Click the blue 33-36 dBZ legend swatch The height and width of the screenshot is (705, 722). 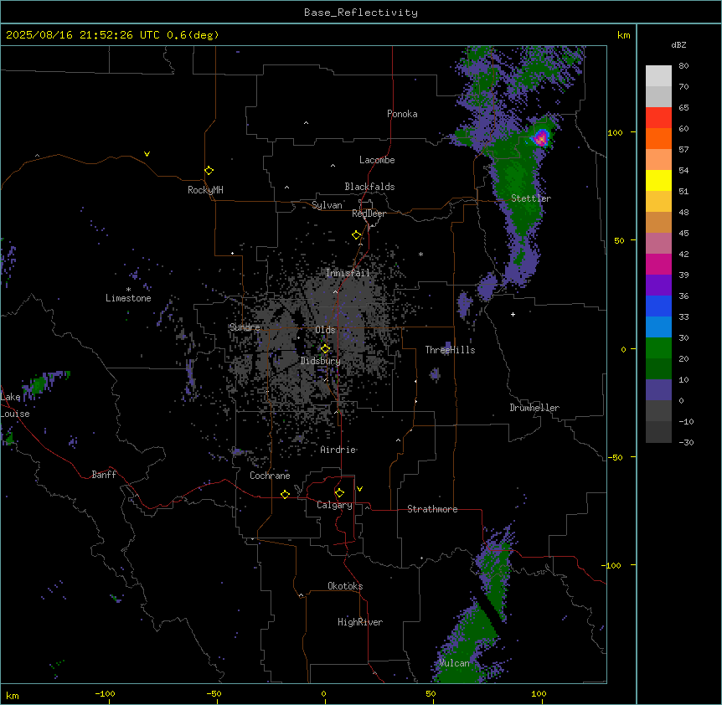tap(658, 306)
